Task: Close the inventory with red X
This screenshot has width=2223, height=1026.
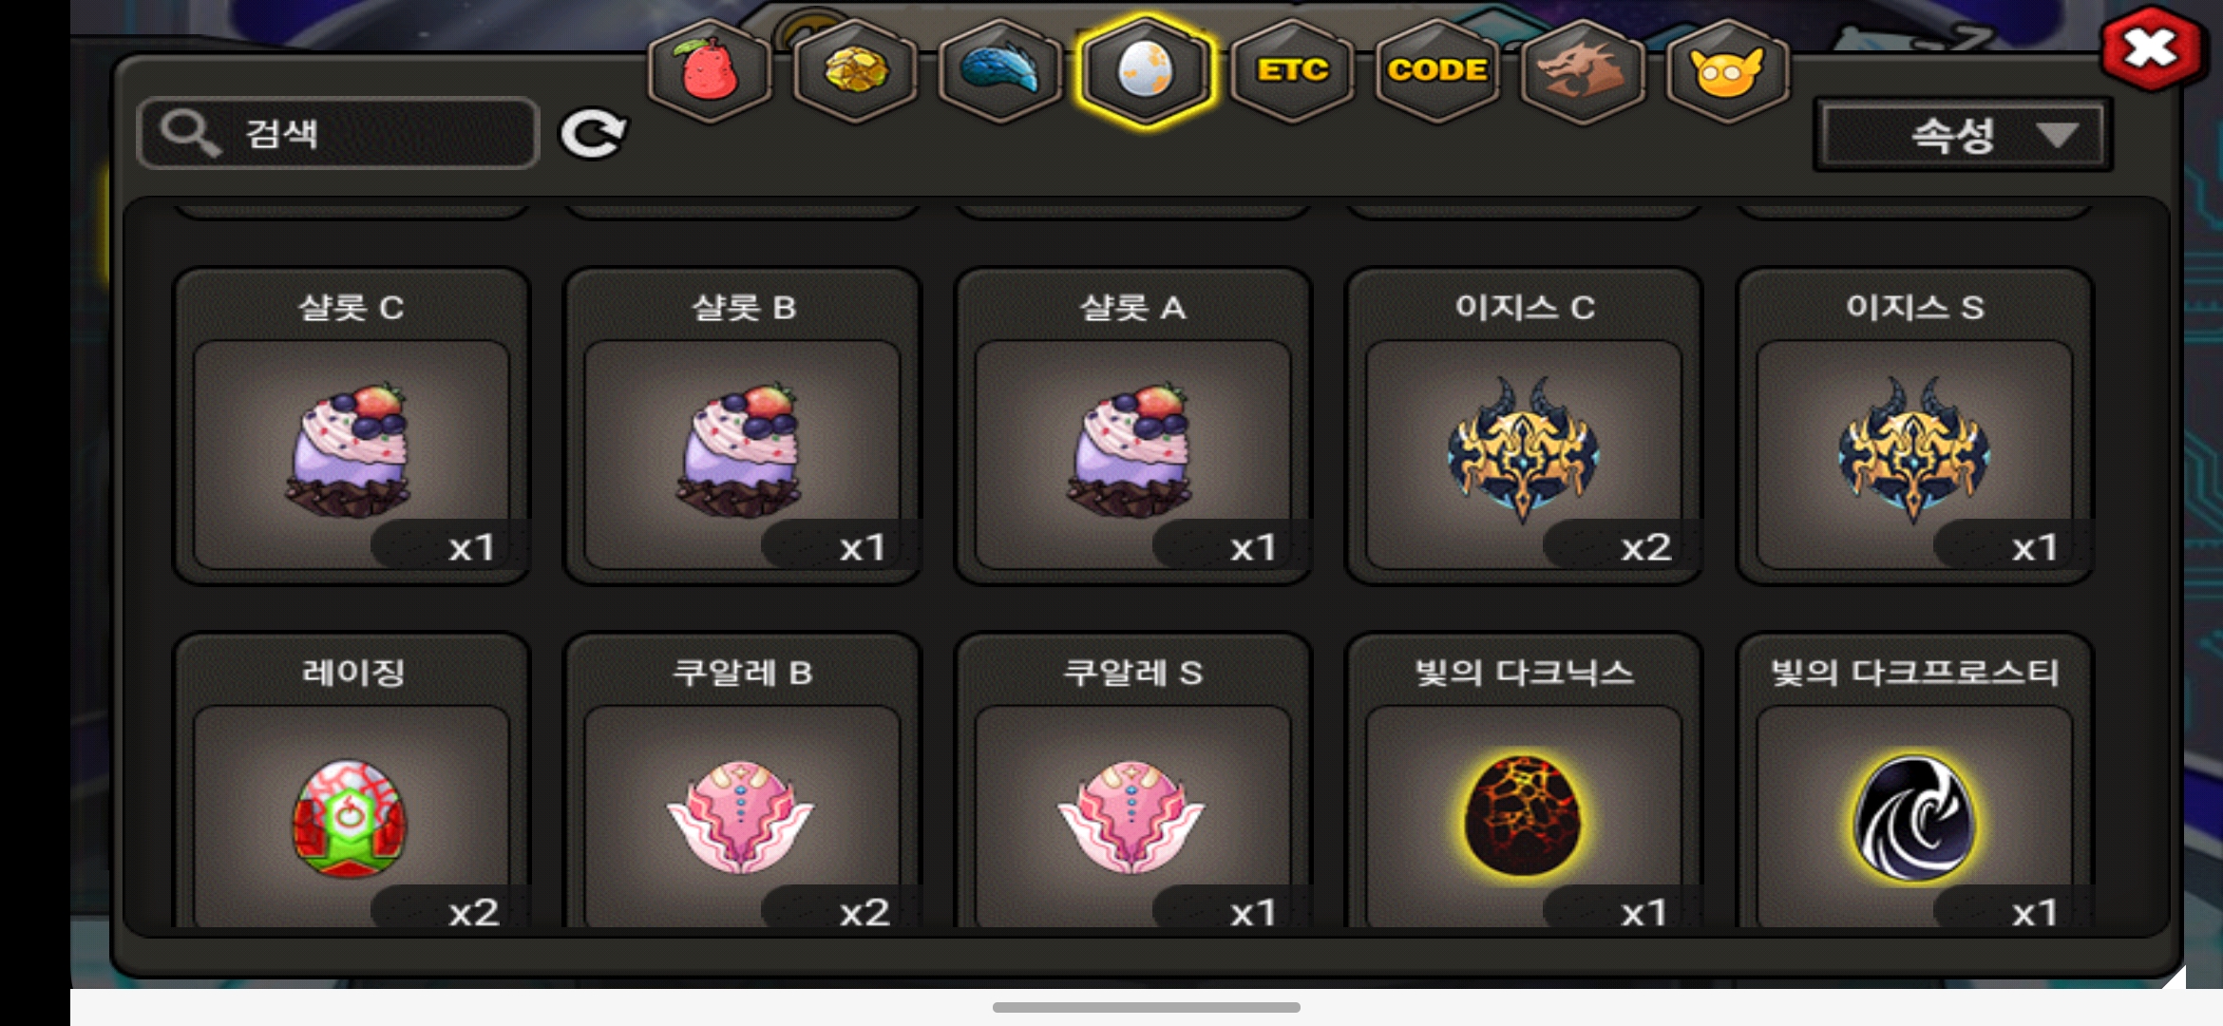Action: [x=2152, y=47]
